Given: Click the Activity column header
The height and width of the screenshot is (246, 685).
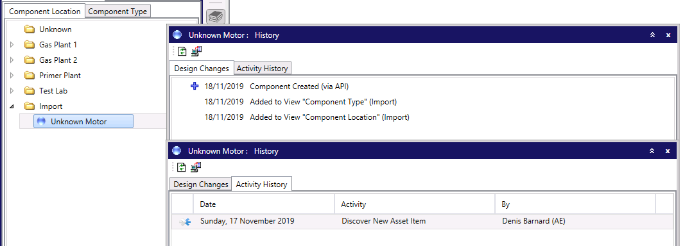Looking at the screenshot, I should point(415,204).
